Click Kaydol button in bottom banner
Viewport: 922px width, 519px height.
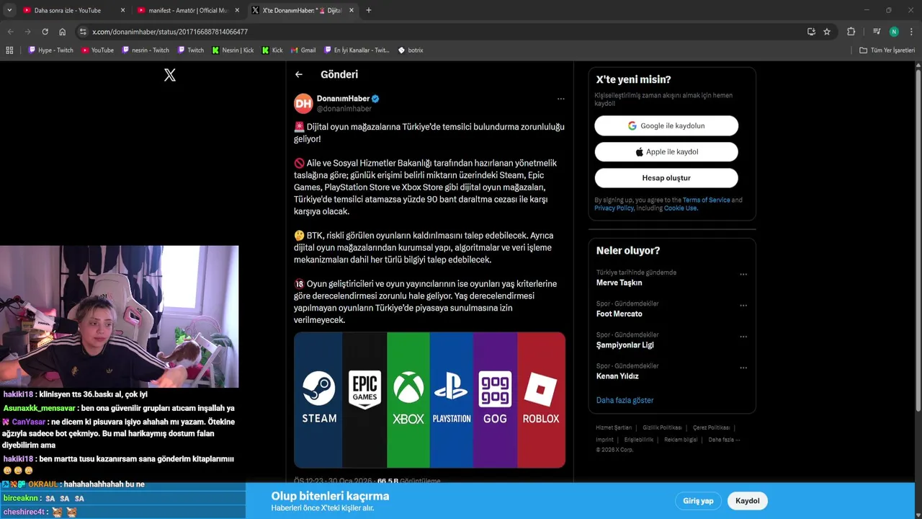(748, 501)
